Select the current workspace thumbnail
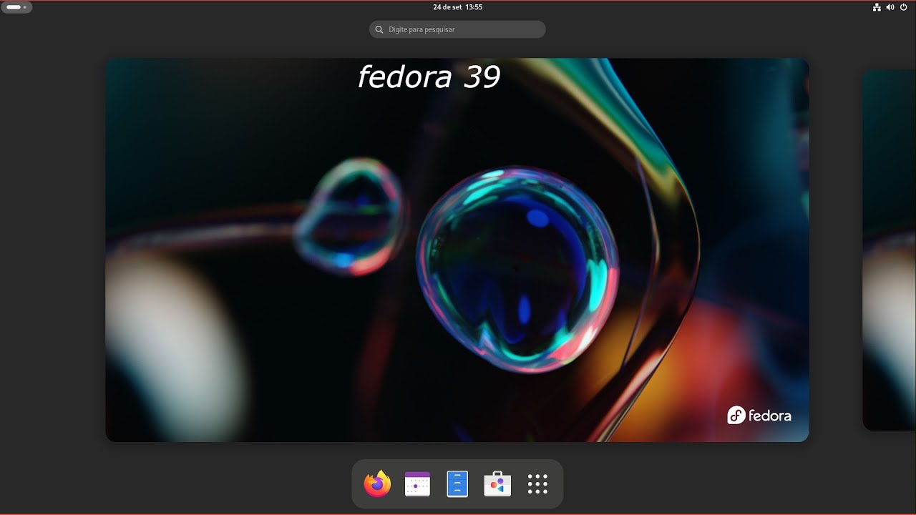The height and width of the screenshot is (515, 916). tap(457, 250)
